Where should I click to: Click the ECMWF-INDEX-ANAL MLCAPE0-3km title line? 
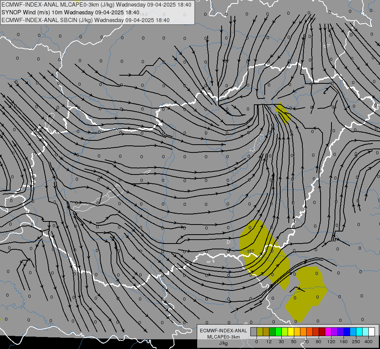(96, 5)
